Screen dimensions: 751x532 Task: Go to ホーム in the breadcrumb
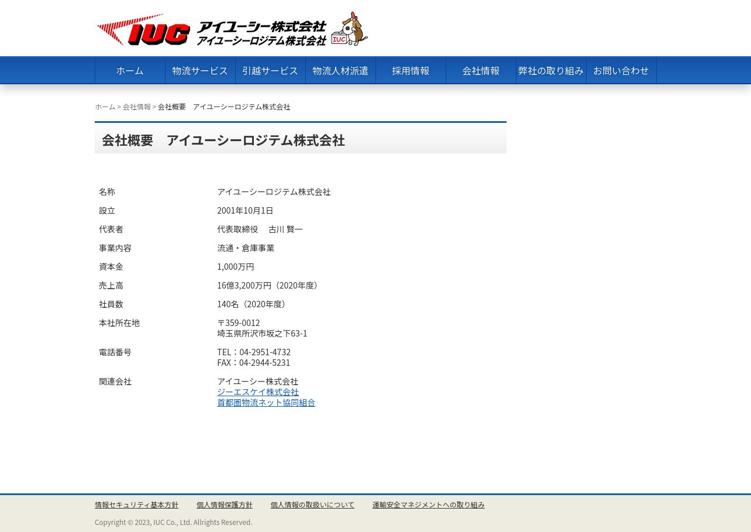click(x=105, y=107)
